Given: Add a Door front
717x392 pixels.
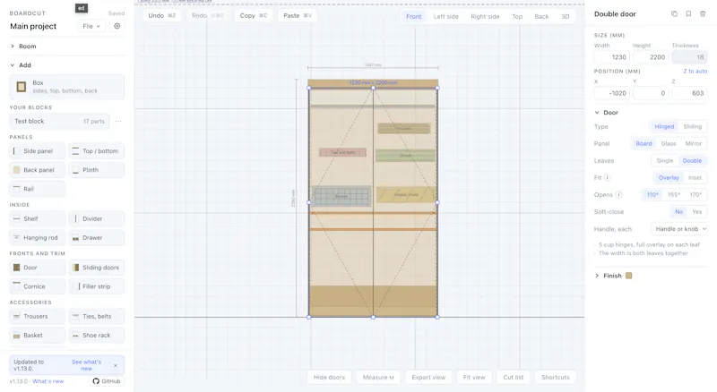Looking at the screenshot, I should coord(37,268).
